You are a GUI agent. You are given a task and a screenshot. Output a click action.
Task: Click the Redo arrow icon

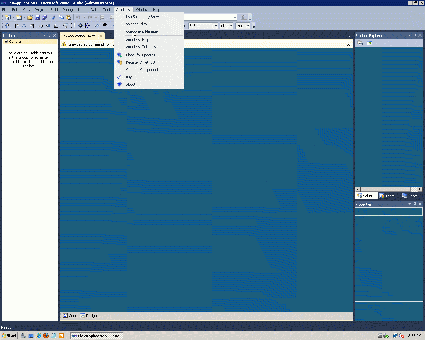point(90,17)
